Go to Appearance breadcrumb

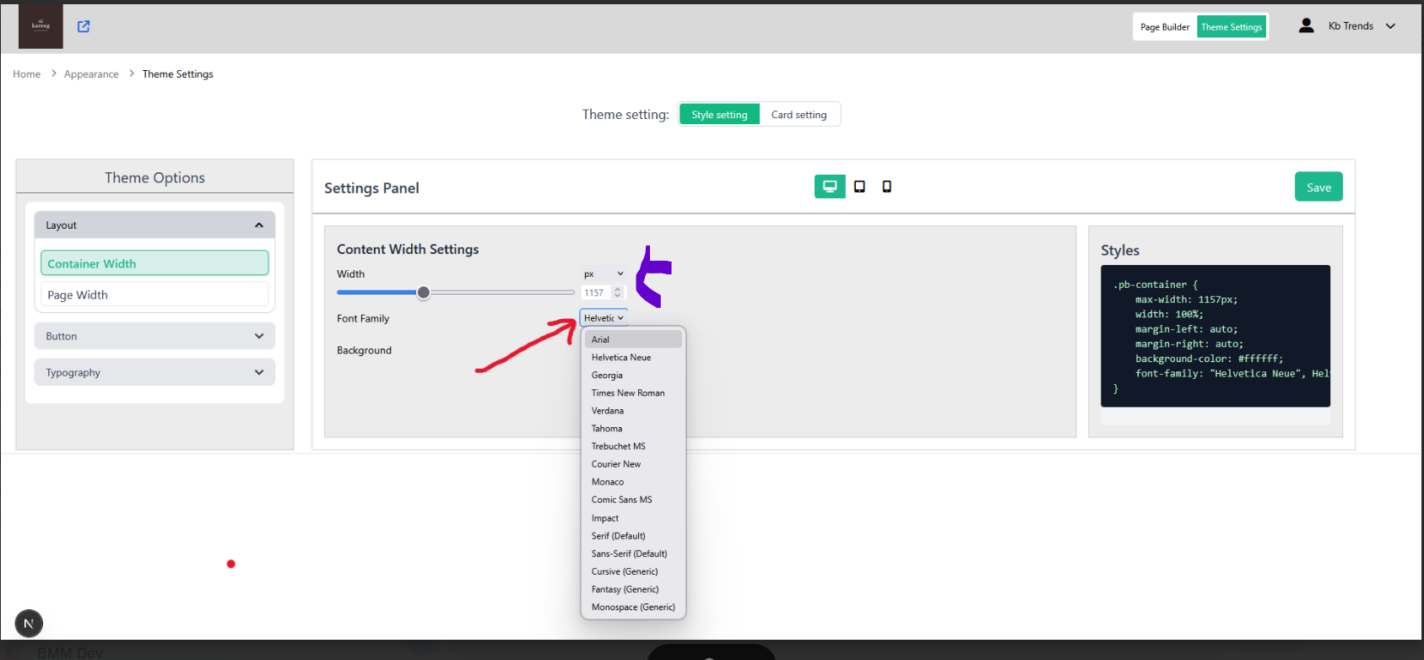[91, 74]
